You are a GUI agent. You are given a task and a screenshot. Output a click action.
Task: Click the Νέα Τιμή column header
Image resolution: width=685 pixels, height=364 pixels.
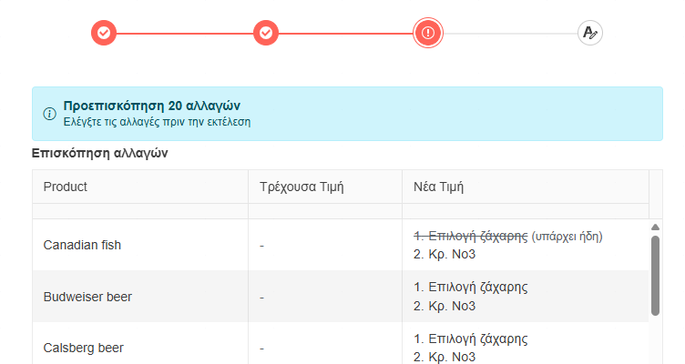coord(441,187)
